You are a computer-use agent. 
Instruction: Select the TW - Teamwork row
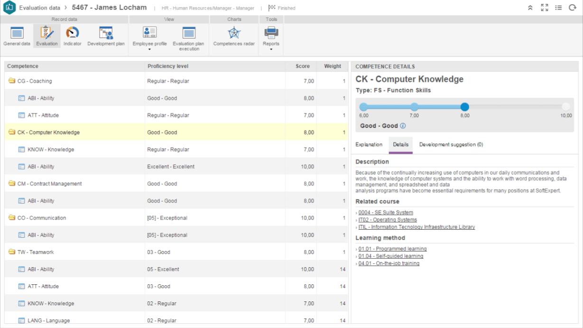176,252
